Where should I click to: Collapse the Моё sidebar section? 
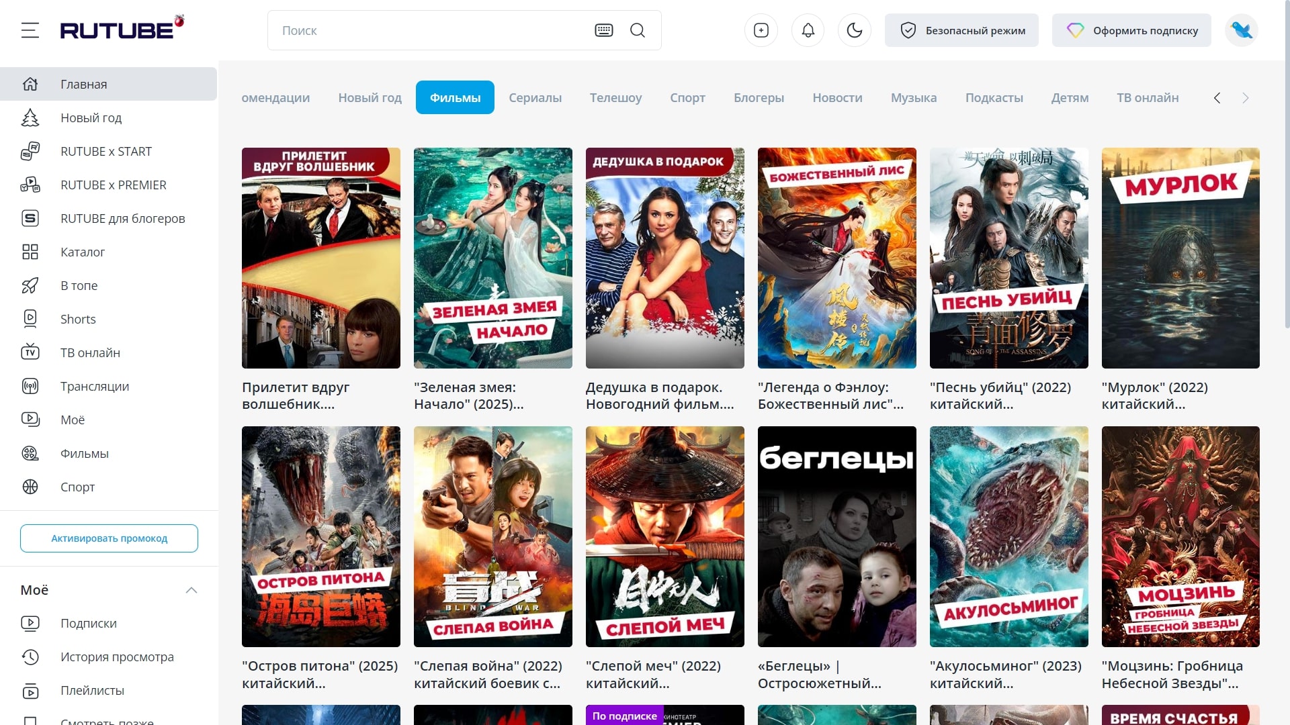coord(191,590)
